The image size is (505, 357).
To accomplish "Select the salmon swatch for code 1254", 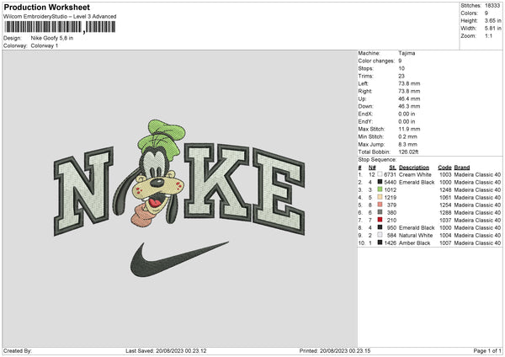I will click(x=380, y=205).
